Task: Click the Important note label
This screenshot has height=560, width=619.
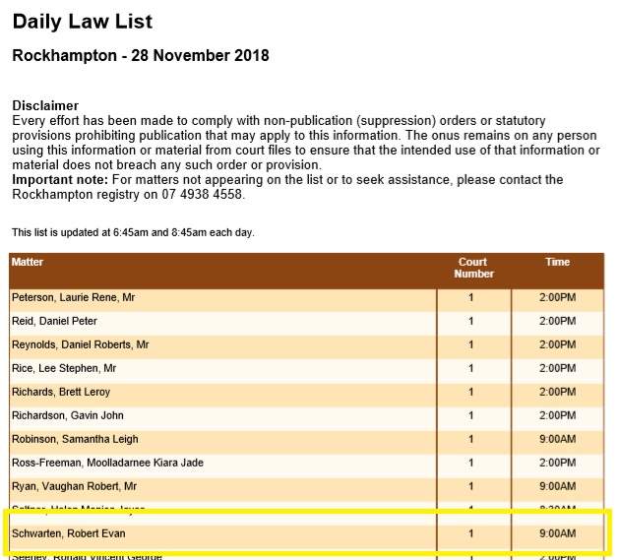Action: [x=60, y=180]
